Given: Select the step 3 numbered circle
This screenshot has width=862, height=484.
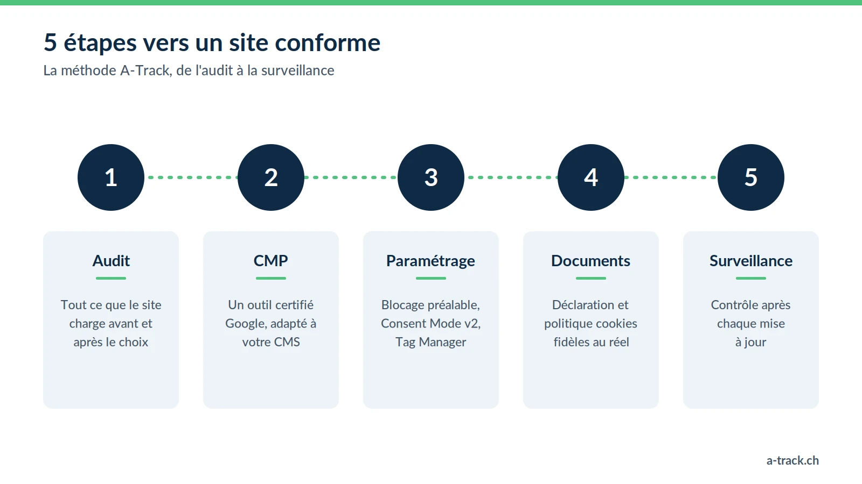Looking at the screenshot, I should tap(431, 177).
